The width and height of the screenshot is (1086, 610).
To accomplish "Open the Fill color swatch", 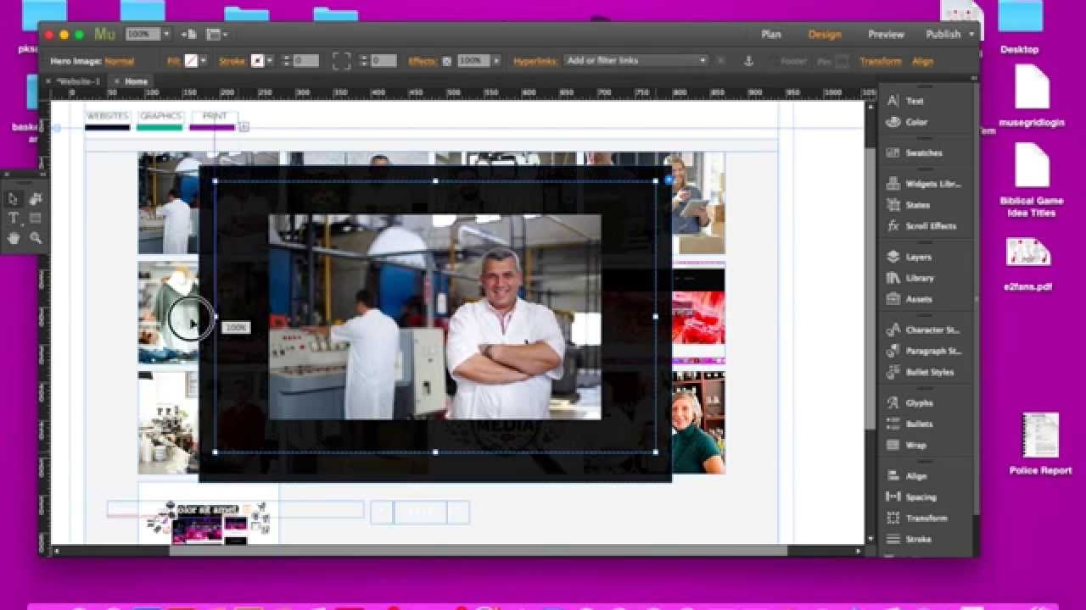I will tap(192, 61).
